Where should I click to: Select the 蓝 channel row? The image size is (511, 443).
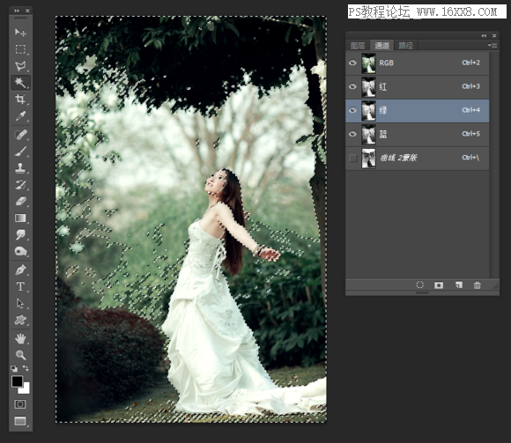point(417,134)
